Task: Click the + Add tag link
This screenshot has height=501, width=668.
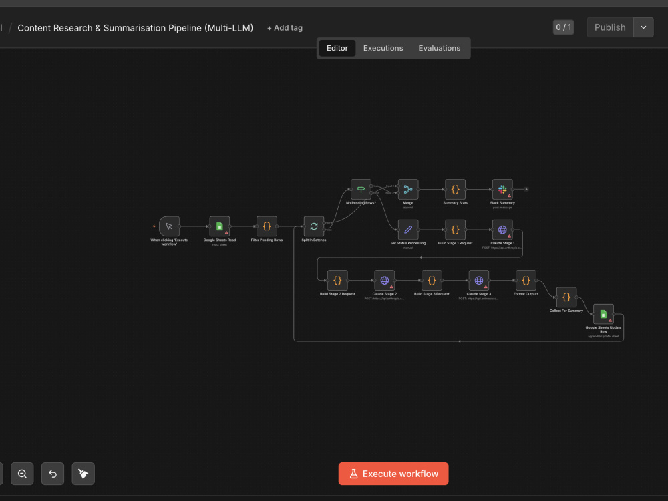Action: (285, 28)
